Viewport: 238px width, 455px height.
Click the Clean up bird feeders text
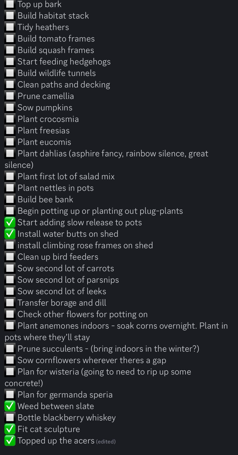click(x=58, y=257)
